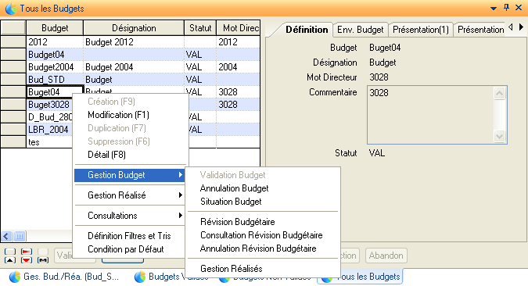Expand the Gestion Réalisé submenu

pyautogui.click(x=129, y=195)
